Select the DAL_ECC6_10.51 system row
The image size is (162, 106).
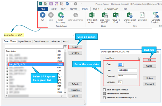pyautogui.click(x=36, y=64)
